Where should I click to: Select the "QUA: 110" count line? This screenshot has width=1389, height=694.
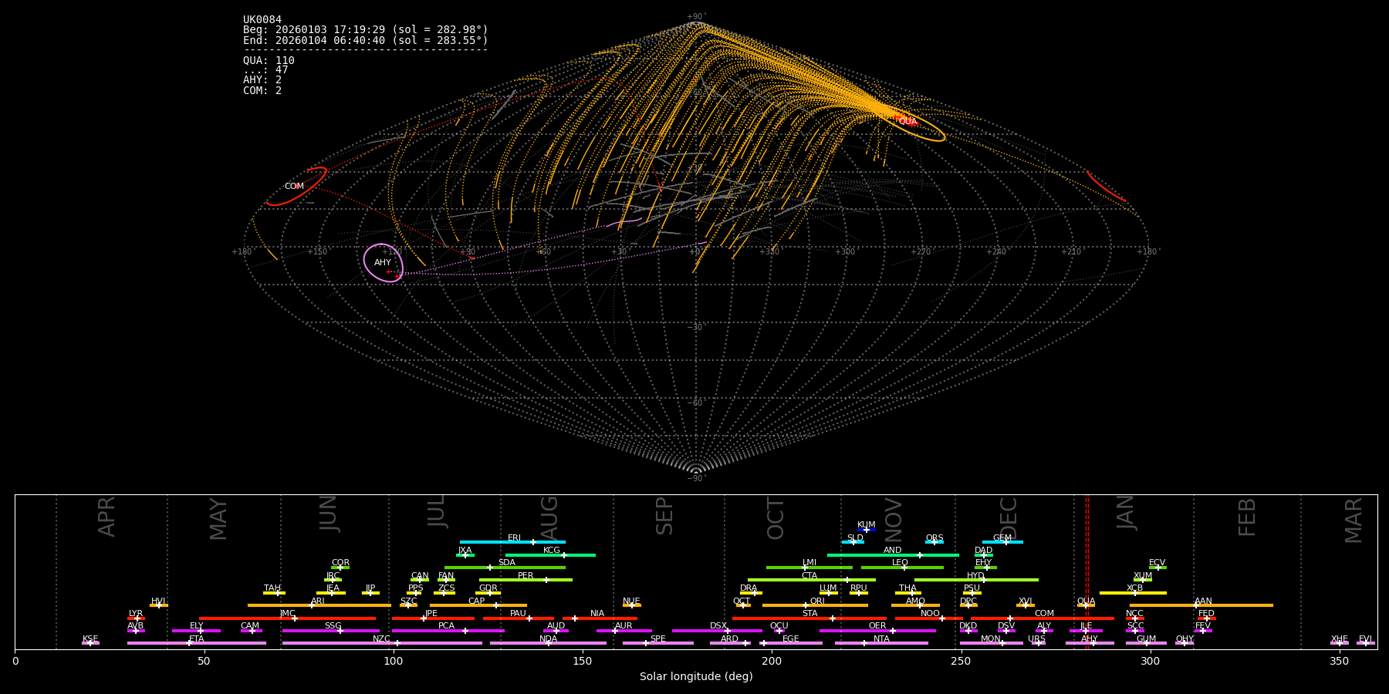(269, 61)
